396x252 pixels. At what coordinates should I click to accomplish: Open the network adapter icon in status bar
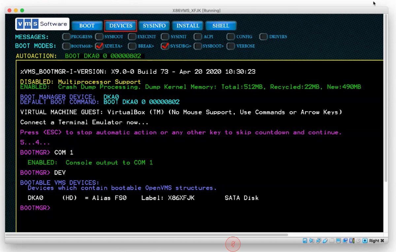pyautogui.click(x=318, y=241)
